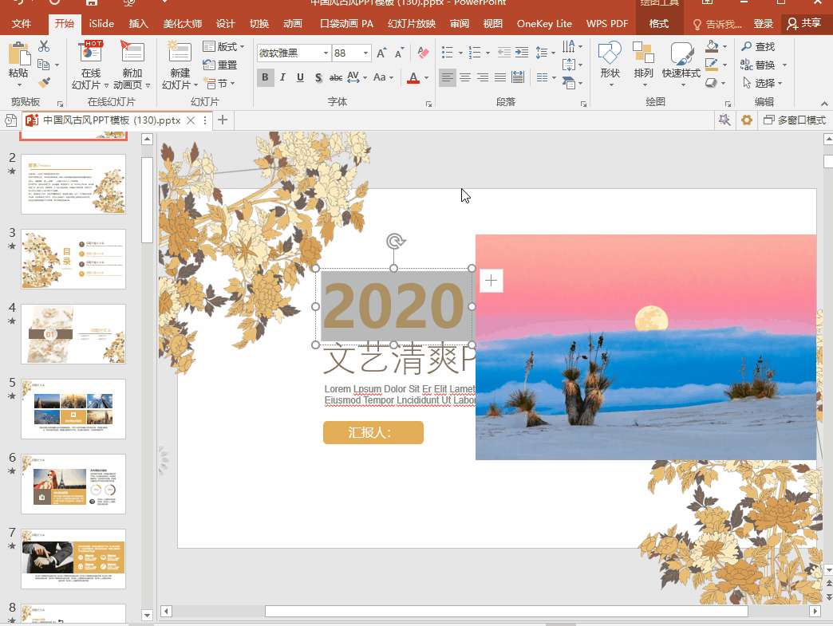Open the Arrange menu
The width and height of the screenshot is (833, 626).
643,65
